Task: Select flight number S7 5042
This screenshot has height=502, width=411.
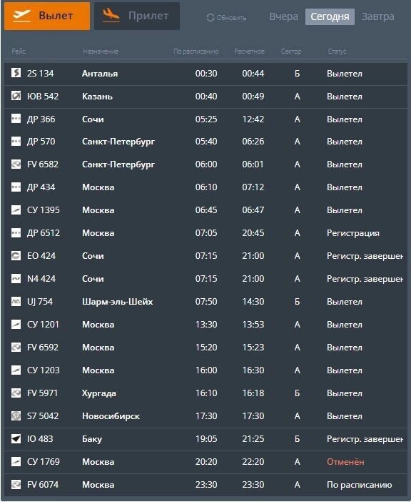Action: (43, 416)
